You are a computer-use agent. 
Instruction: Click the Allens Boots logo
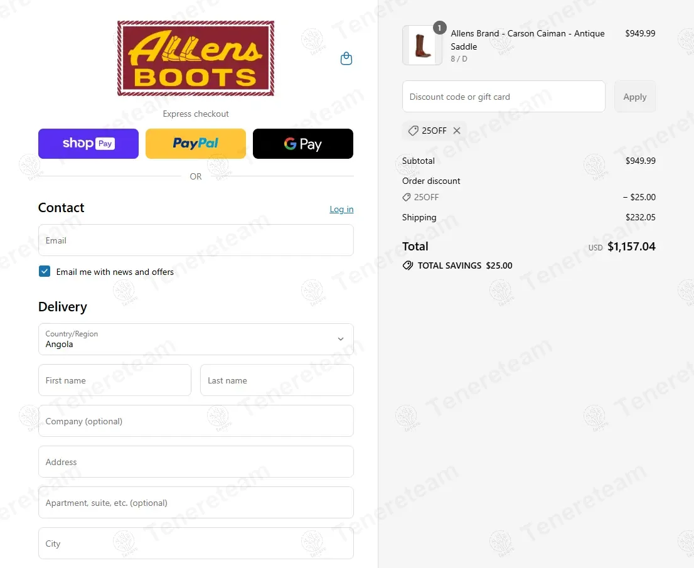tap(196, 58)
